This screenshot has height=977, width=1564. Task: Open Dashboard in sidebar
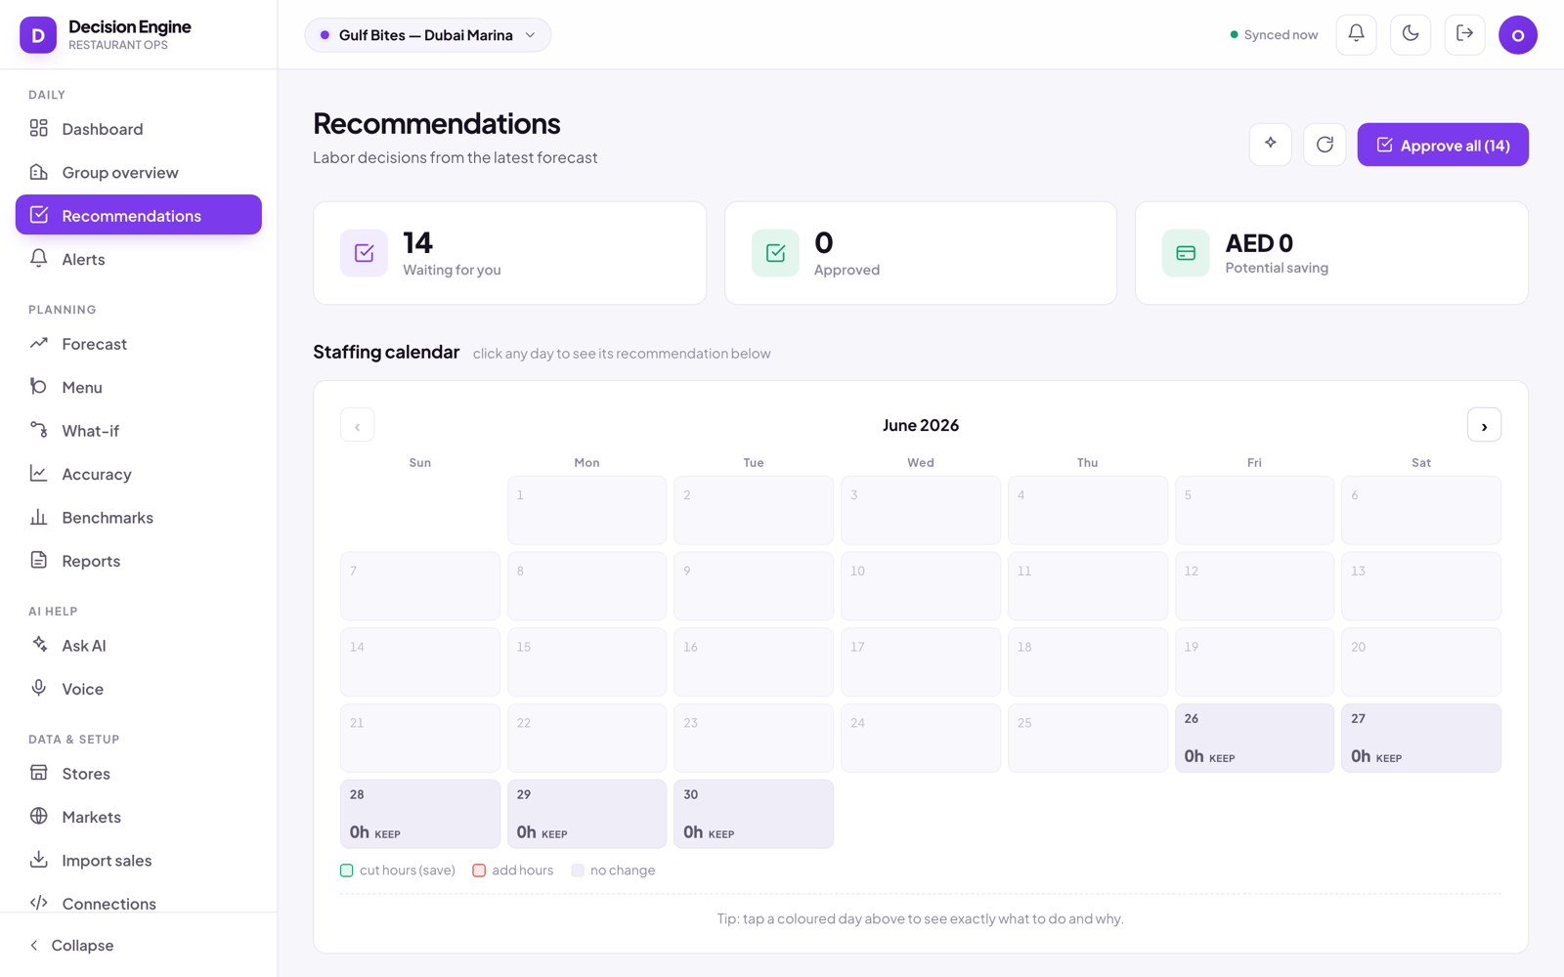[139, 129]
